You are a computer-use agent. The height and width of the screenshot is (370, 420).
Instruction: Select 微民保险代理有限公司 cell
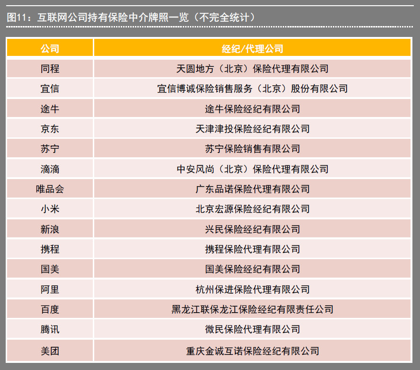[x=252, y=329]
